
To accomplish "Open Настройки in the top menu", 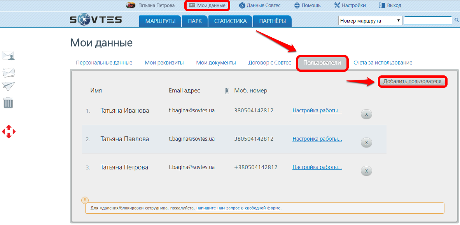I will (350, 5).
